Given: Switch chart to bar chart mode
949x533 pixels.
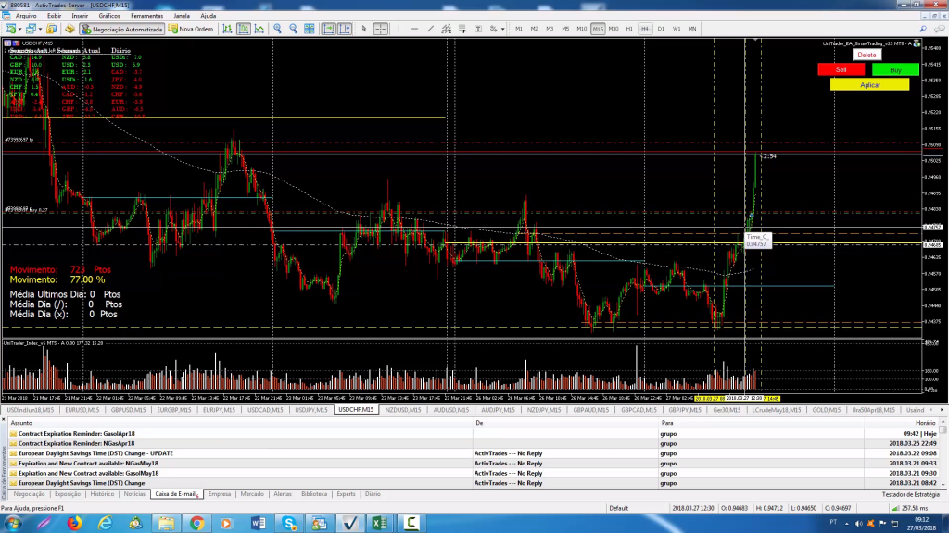Looking at the screenshot, I should point(227,29).
